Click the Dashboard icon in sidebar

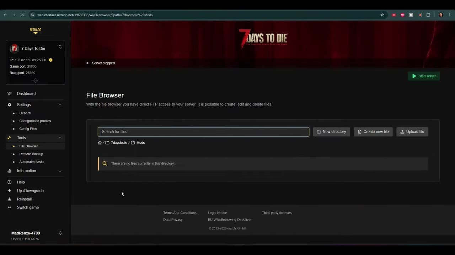pos(10,93)
